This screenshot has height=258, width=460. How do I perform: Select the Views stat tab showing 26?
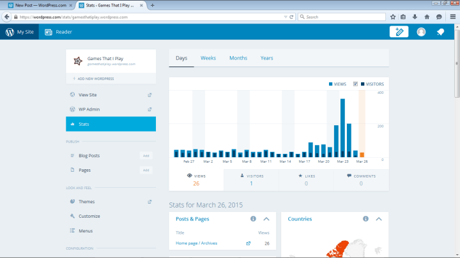(x=196, y=180)
